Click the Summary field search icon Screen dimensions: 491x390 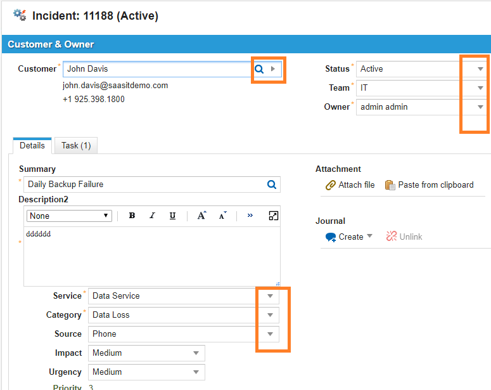click(272, 185)
